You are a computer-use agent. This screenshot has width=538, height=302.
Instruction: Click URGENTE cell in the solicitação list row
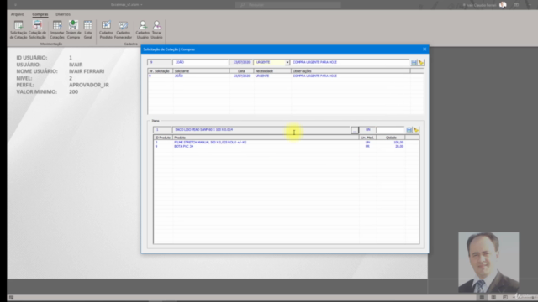[x=262, y=75]
